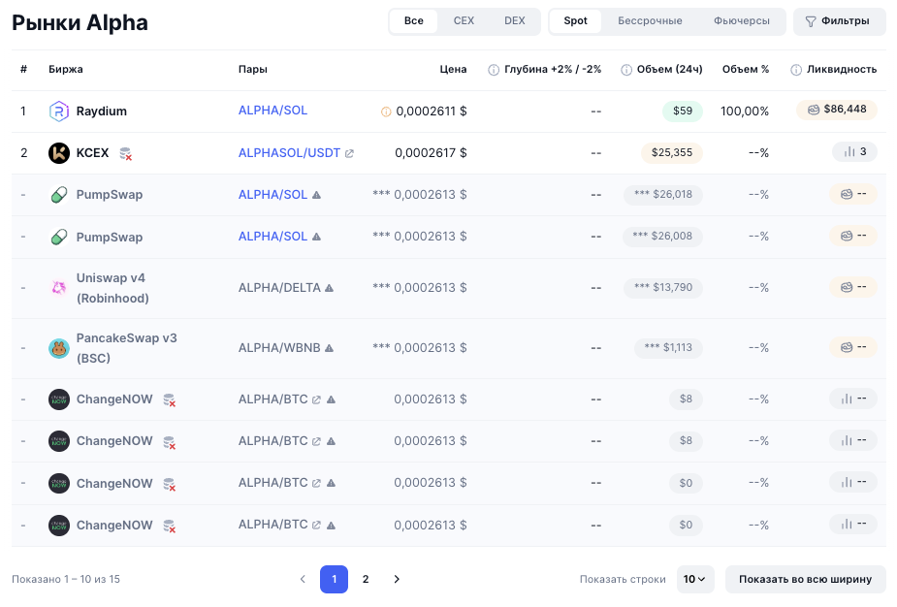The height and width of the screenshot is (607, 897).
Task: Select the Spot market type tab
Action: pyautogui.click(x=575, y=21)
